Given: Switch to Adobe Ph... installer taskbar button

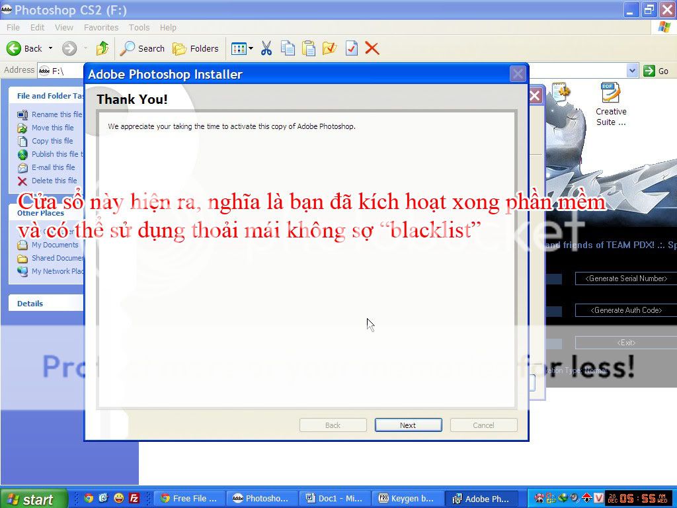Looking at the screenshot, I should [481, 499].
